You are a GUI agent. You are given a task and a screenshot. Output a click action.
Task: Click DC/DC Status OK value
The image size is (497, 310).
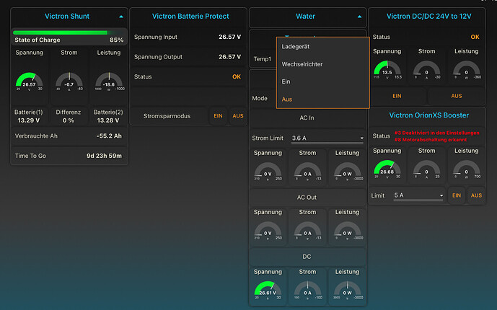tap(475, 37)
